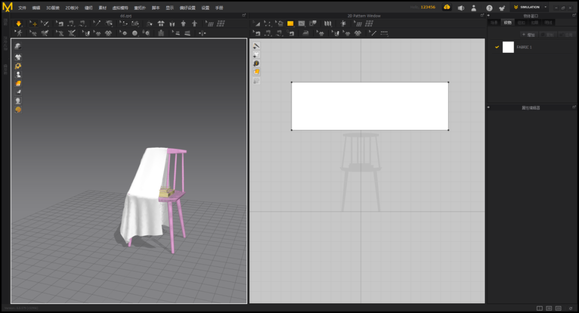Click the 123456 username link

click(x=428, y=7)
